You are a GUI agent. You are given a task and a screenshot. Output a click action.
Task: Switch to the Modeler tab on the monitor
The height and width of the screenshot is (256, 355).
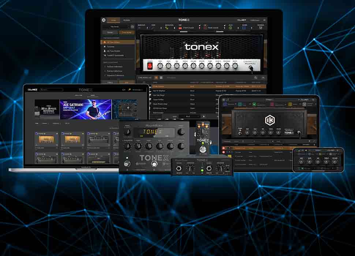(127, 20)
